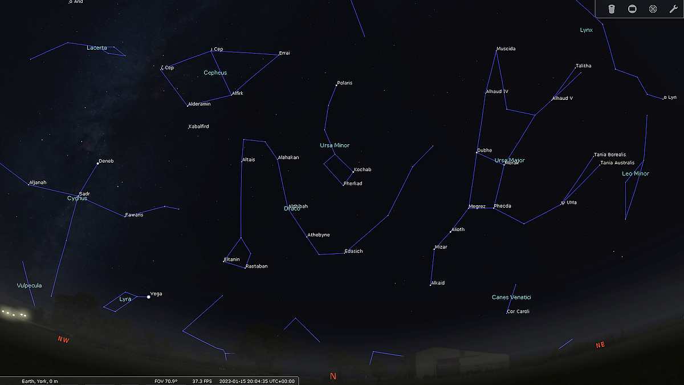Click the Canes Venatici constellation name
This screenshot has width=684, height=385.
[x=511, y=298]
